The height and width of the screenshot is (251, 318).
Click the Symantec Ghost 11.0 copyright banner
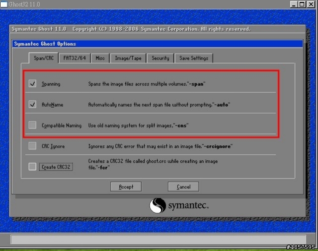(158, 29)
